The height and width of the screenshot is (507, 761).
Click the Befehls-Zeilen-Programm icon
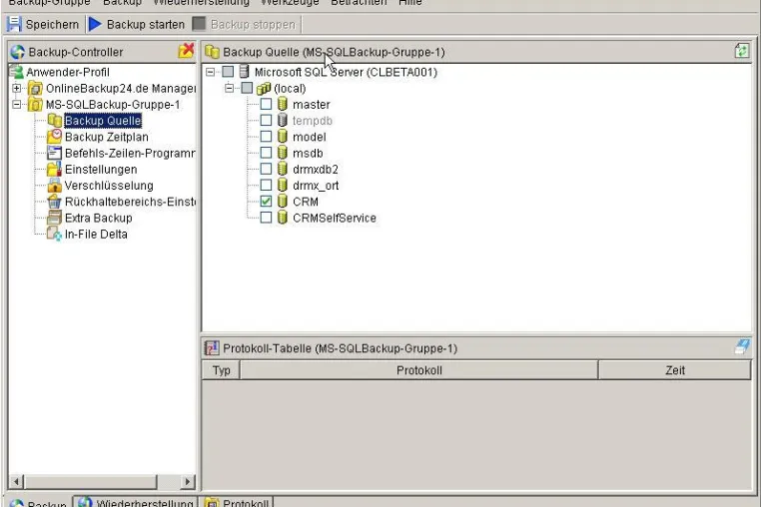(x=54, y=153)
